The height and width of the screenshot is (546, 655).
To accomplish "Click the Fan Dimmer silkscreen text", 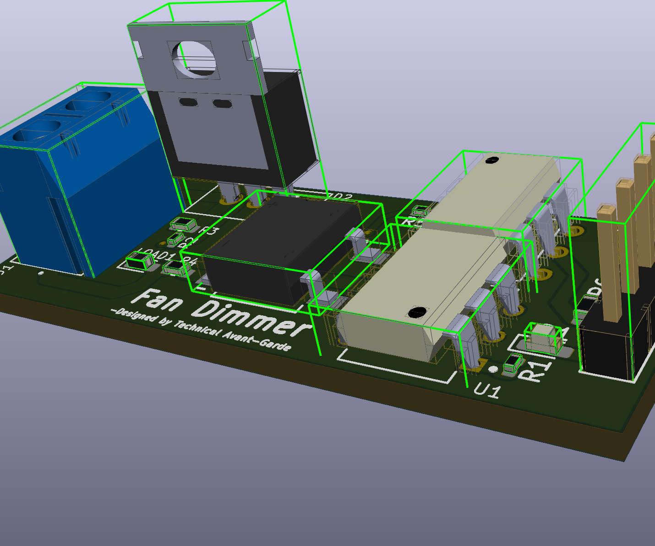I will click(x=220, y=312).
